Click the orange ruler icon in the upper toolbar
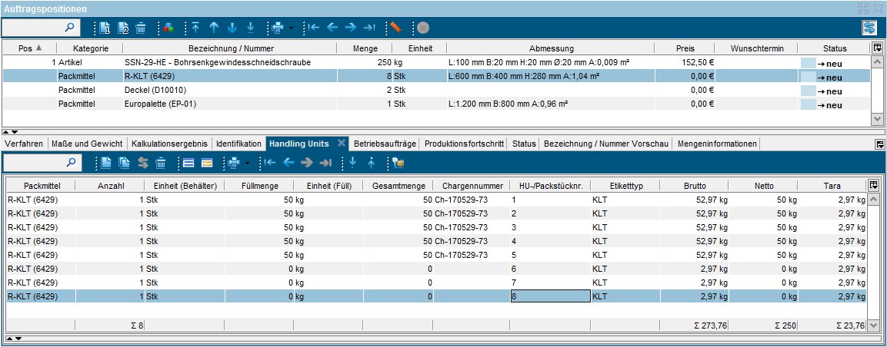Screen dimensions: 887x347 click(395, 28)
